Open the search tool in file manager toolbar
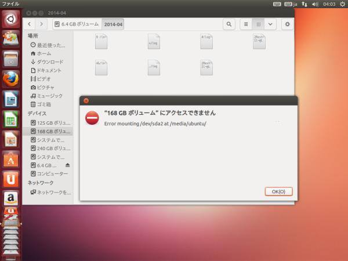Viewport: 348px width, 261px height. coord(230,24)
